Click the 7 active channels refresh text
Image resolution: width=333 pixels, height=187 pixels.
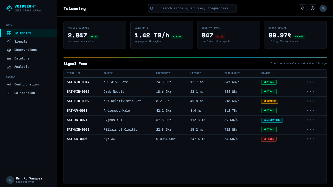pyautogui.click(x=298, y=63)
